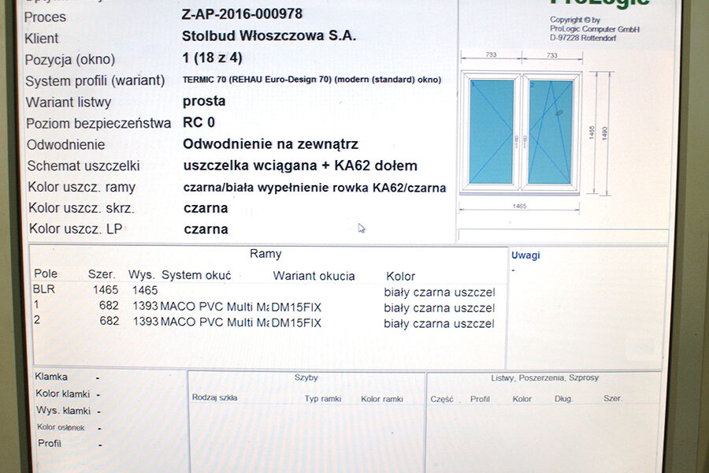Click inside the Uwagi notes panel
This screenshot has height=473, width=709.
[x=587, y=307]
